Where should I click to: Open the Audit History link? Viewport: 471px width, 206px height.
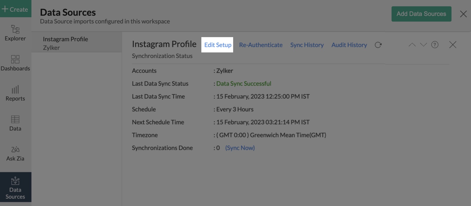pos(349,45)
